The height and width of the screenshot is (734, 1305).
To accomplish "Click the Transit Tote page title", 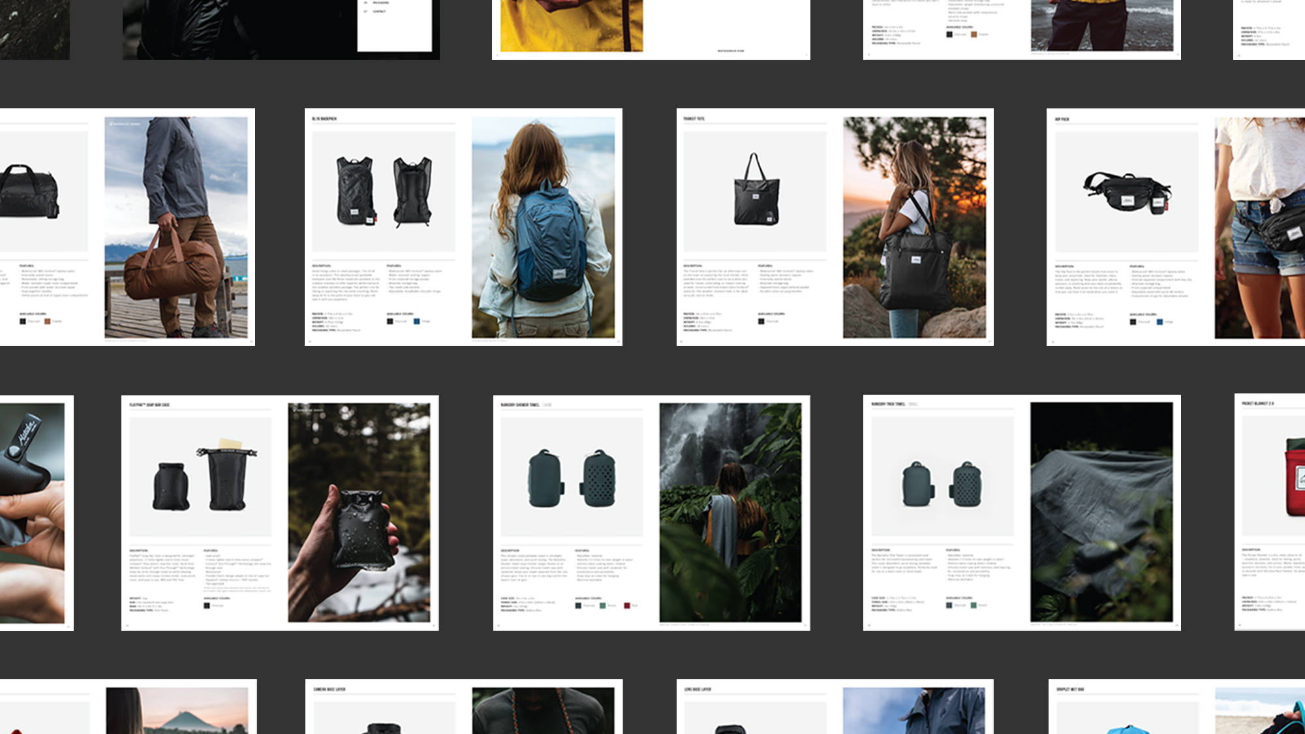I will tap(694, 119).
